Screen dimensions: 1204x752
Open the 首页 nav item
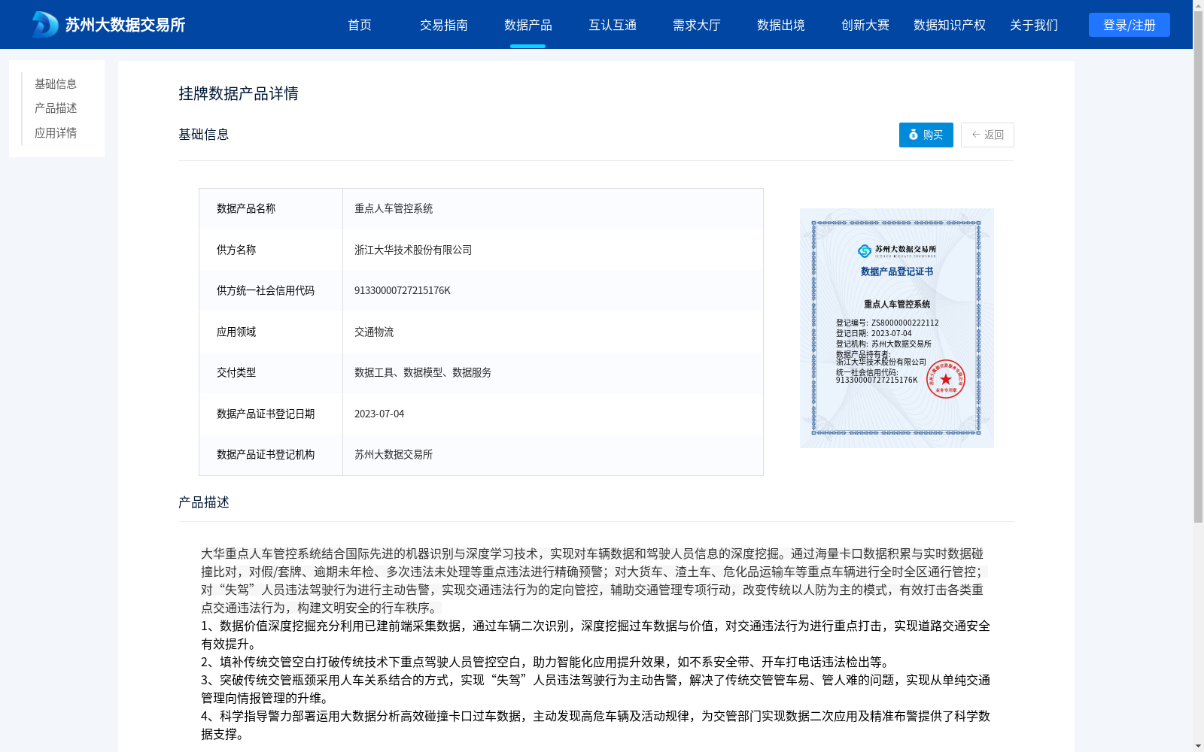click(x=360, y=25)
